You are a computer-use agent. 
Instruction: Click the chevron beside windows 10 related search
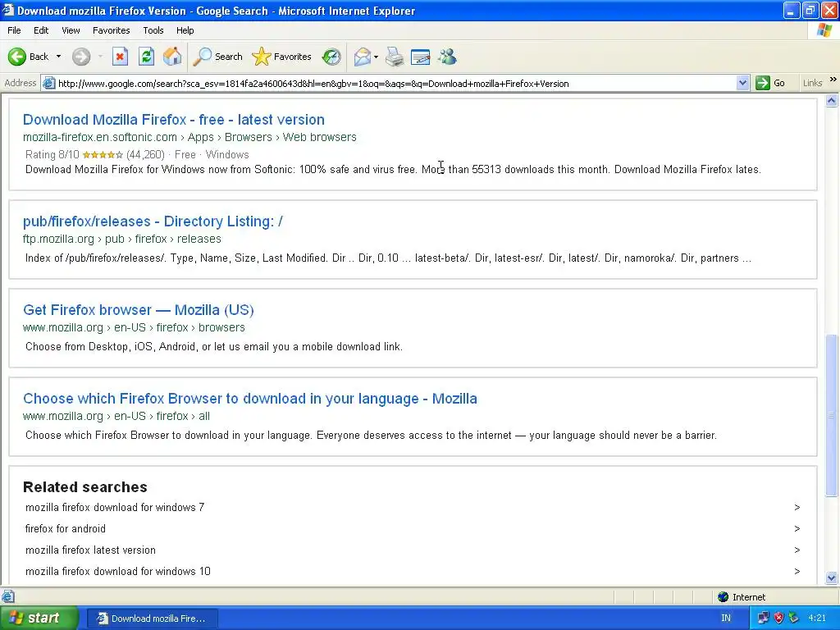pos(797,572)
